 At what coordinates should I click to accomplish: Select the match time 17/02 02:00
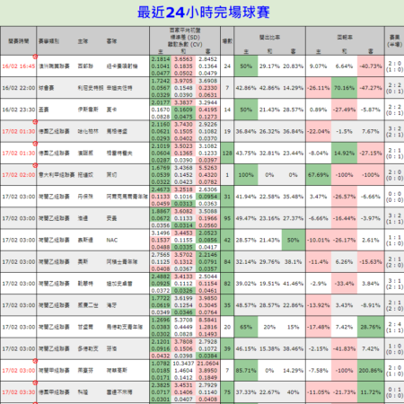19,175
